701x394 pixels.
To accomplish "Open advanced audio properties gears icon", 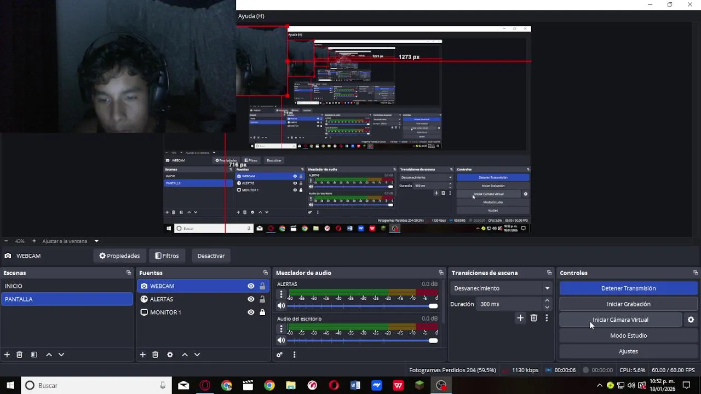I will pyautogui.click(x=279, y=355).
